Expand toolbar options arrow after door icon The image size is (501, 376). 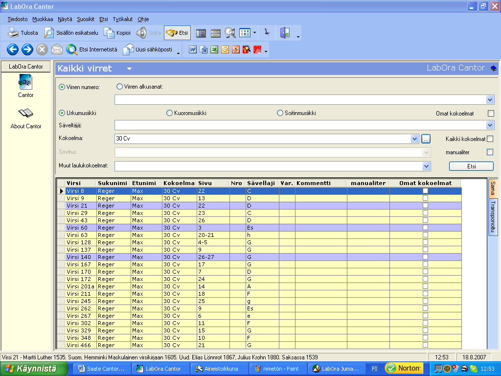click(x=298, y=36)
